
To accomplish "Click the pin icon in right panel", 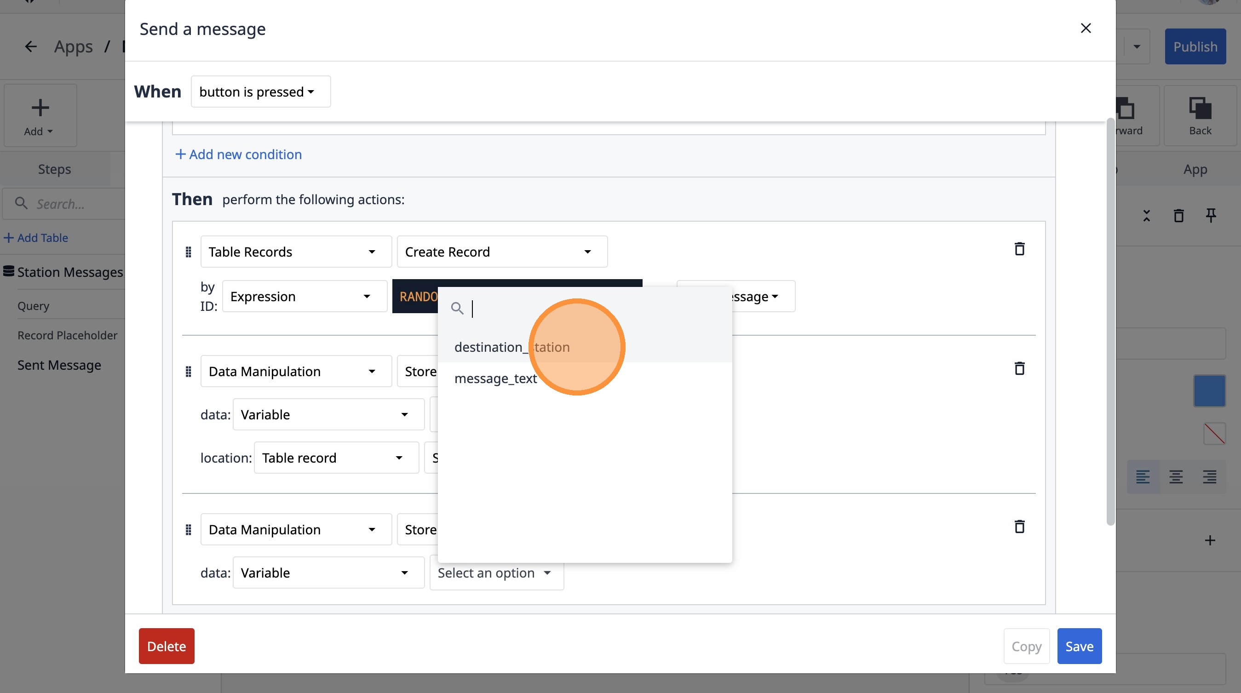I will [1210, 215].
